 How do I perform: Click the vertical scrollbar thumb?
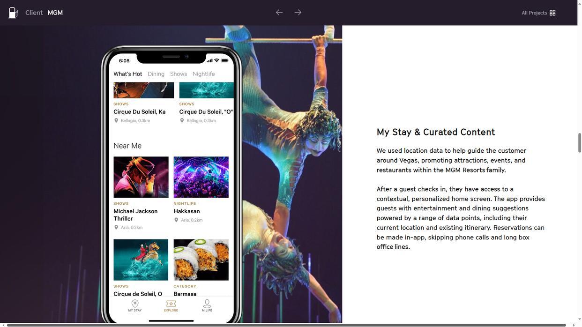pyautogui.click(x=579, y=143)
